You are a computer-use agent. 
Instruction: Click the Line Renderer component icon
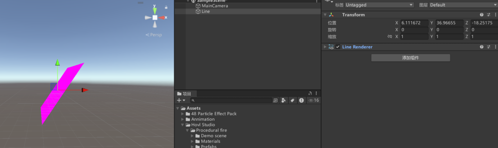tap(331, 47)
